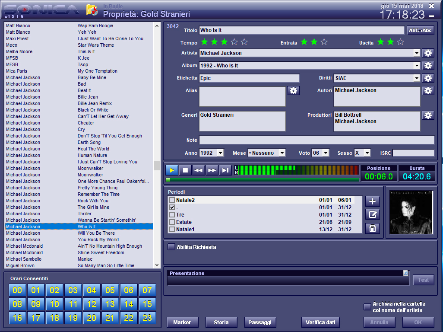The width and height of the screenshot is (443, 332).
Task: Set Tempo rating to one star
Action: click(205, 42)
